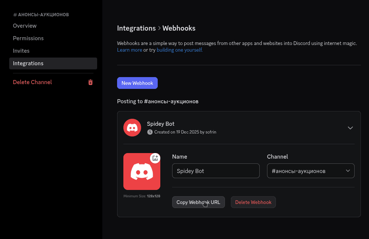Click Copy Webhook URL
369x239 pixels.
click(x=198, y=202)
